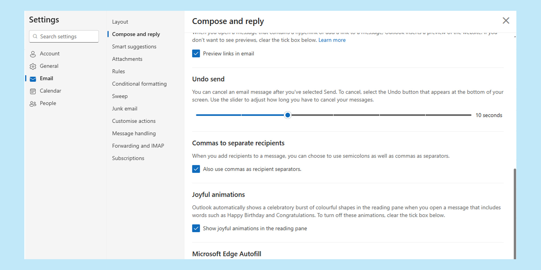Viewport: 541px width, 270px height.
Task: Click the magnifier icon in search settings
Action: (35, 36)
